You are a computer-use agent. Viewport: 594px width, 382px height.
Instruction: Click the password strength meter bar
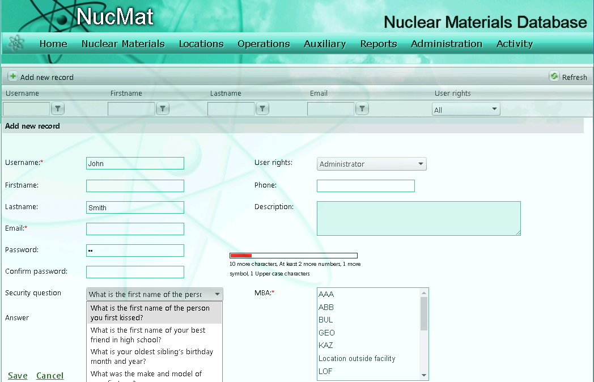293,256
